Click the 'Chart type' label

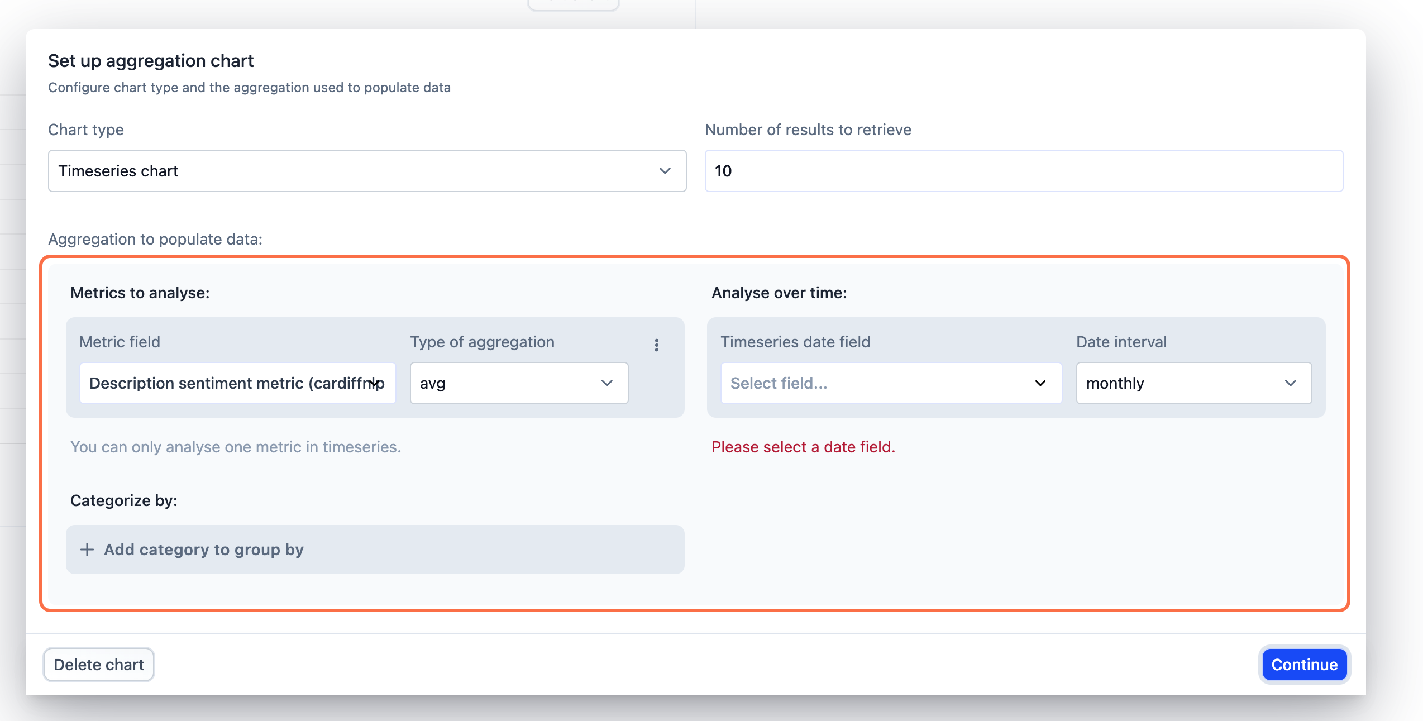click(86, 130)
